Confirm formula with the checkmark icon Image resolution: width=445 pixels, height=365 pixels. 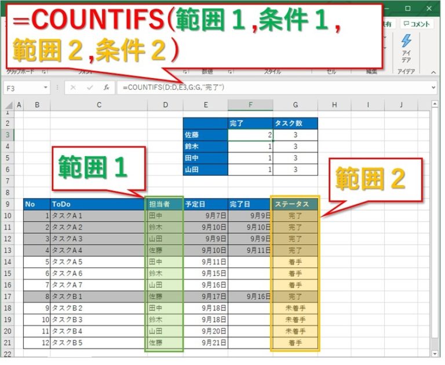click(x=90, y=88)
